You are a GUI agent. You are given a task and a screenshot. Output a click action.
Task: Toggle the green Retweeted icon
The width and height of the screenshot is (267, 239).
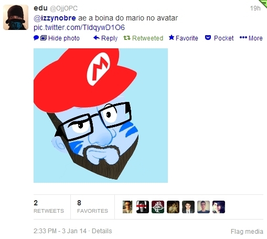[x=127, y=38]
